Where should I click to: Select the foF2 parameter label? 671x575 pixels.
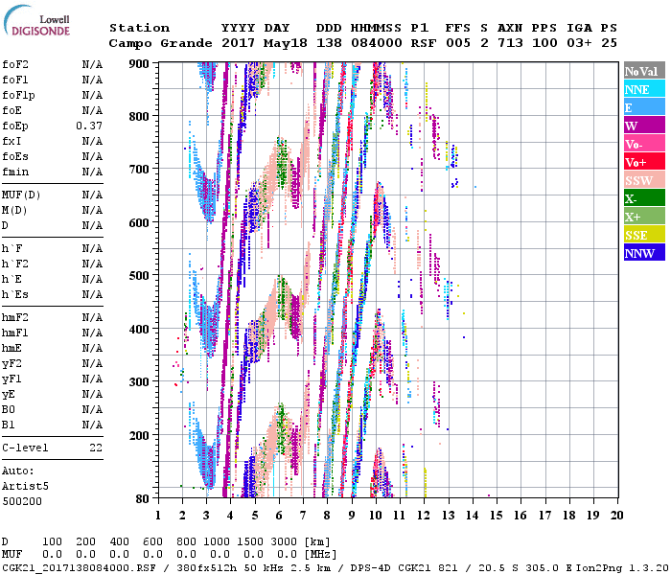(x=14, y=64)
